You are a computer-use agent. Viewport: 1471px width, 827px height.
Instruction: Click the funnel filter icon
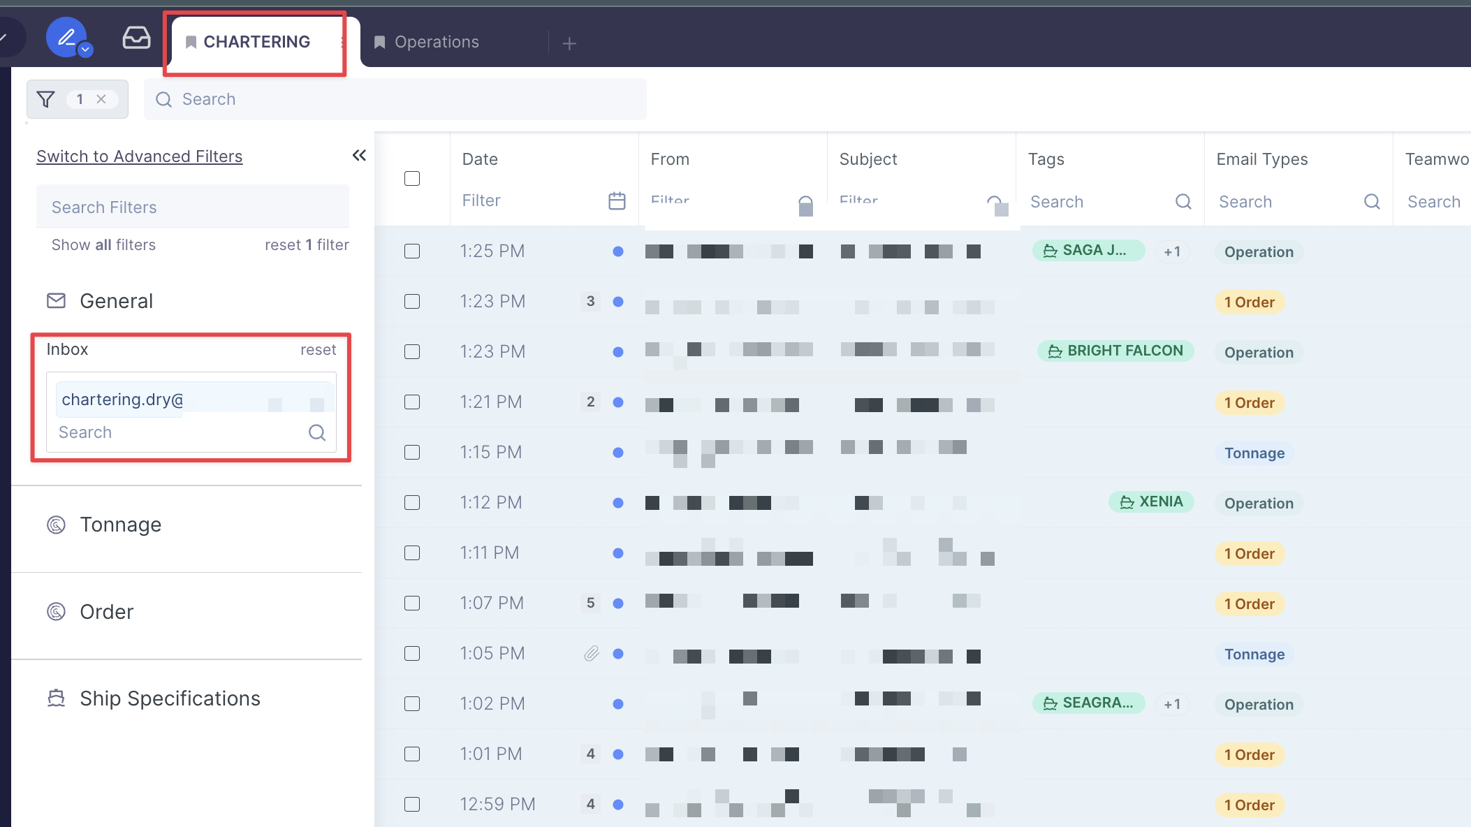pyautogui.click(x=46, y=99)
